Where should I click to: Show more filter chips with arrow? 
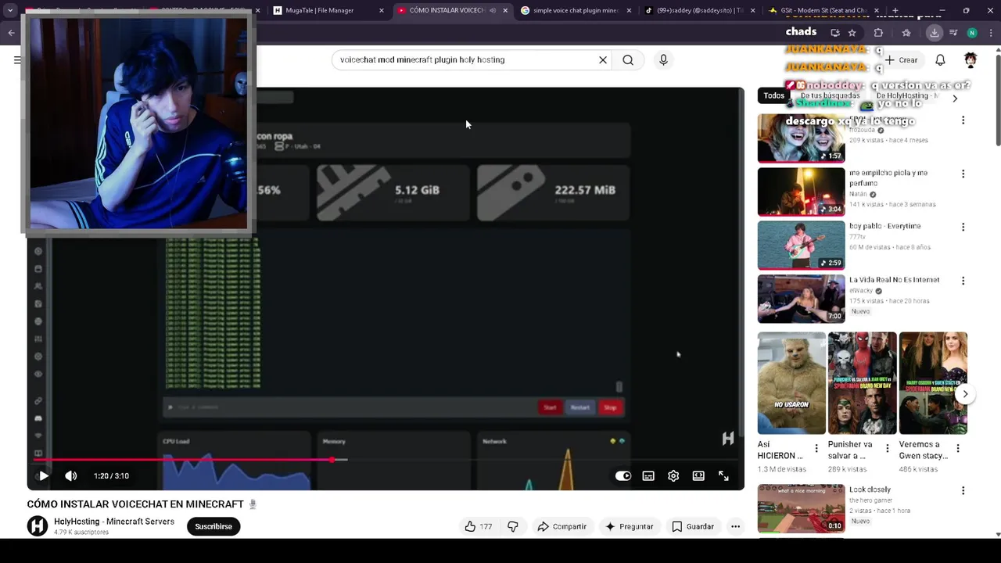pos(955,99)
